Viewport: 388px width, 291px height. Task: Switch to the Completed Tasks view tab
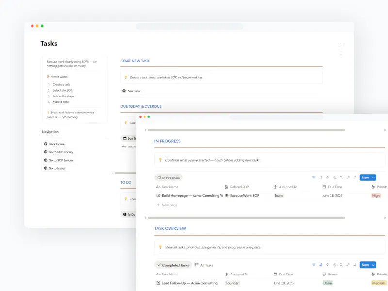tap(173, 265)
